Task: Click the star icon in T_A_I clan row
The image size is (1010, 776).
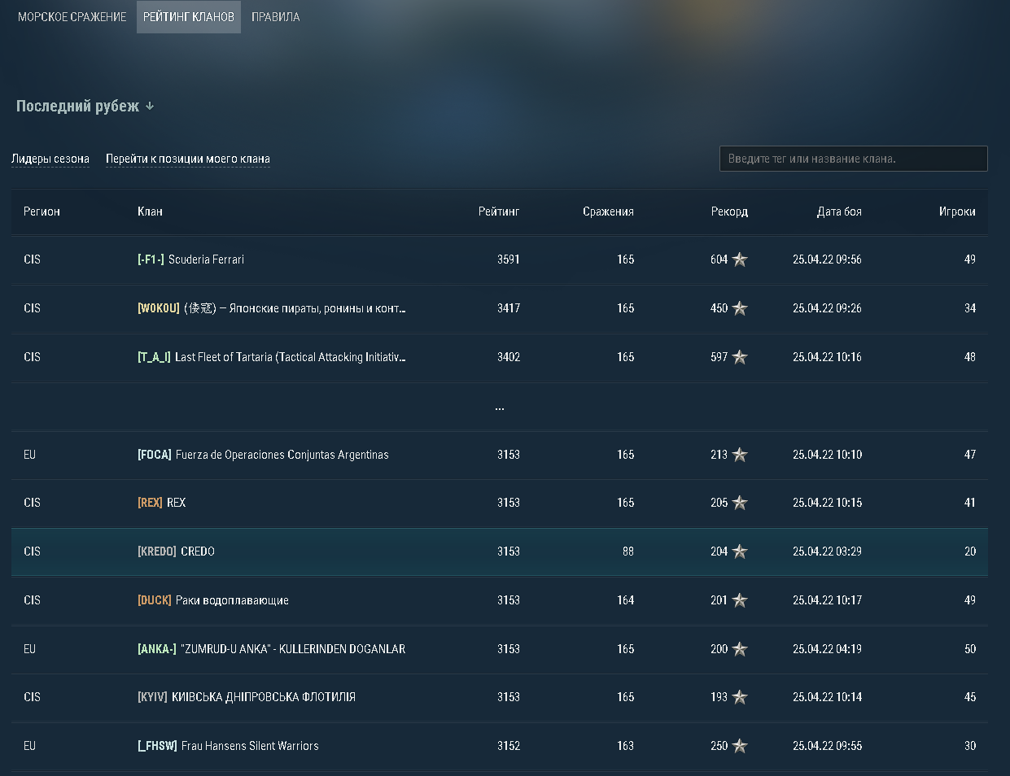Action: click(x=740, y=357)
